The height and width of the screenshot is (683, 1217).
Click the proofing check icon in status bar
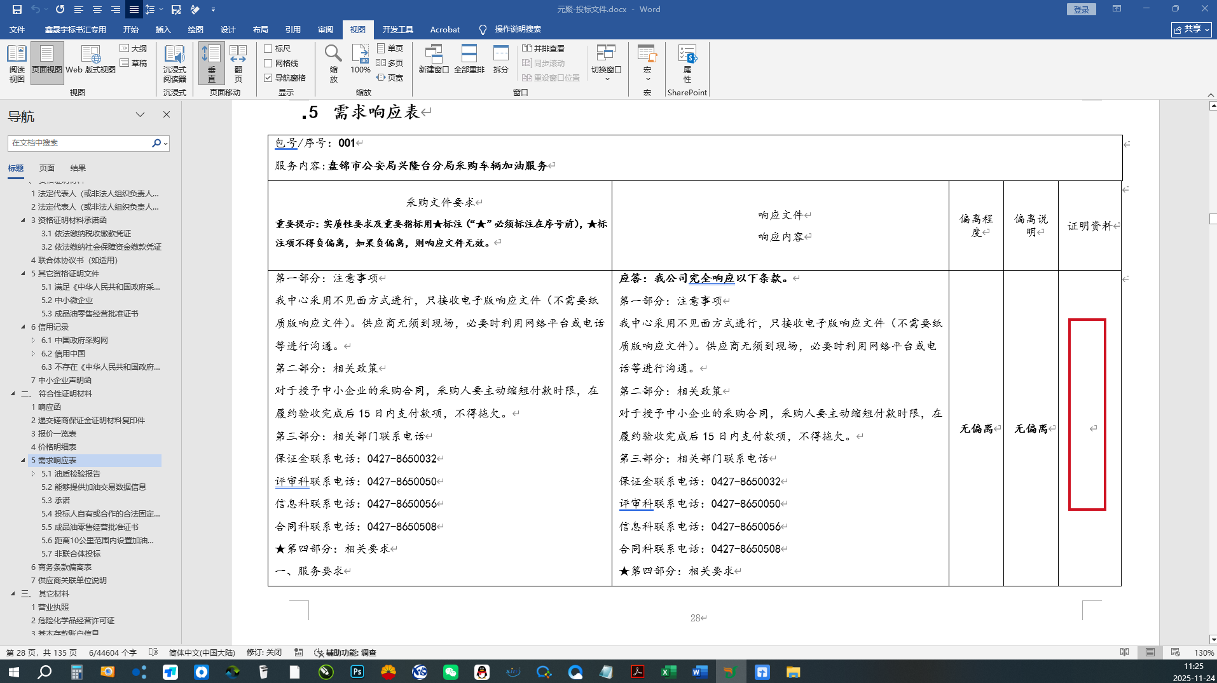[153, 653]
